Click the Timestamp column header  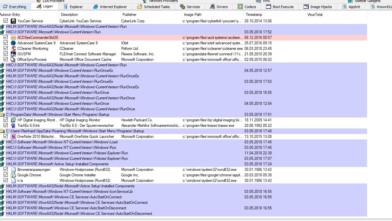pos(275,15)
